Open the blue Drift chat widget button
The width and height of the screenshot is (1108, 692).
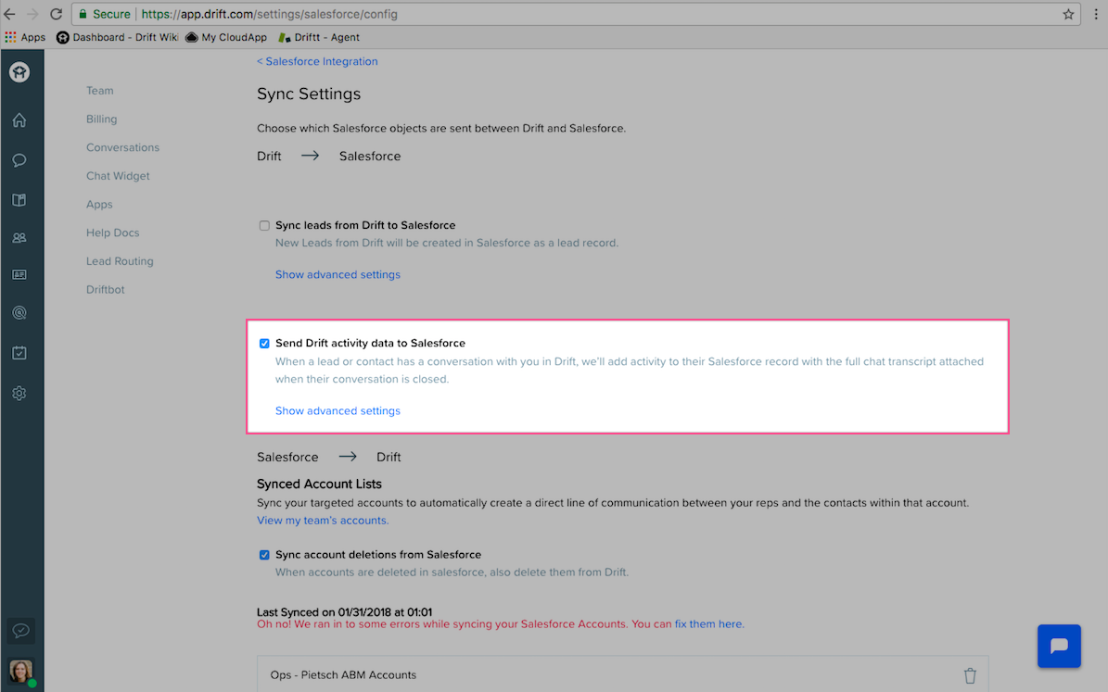pos(1059,646)
